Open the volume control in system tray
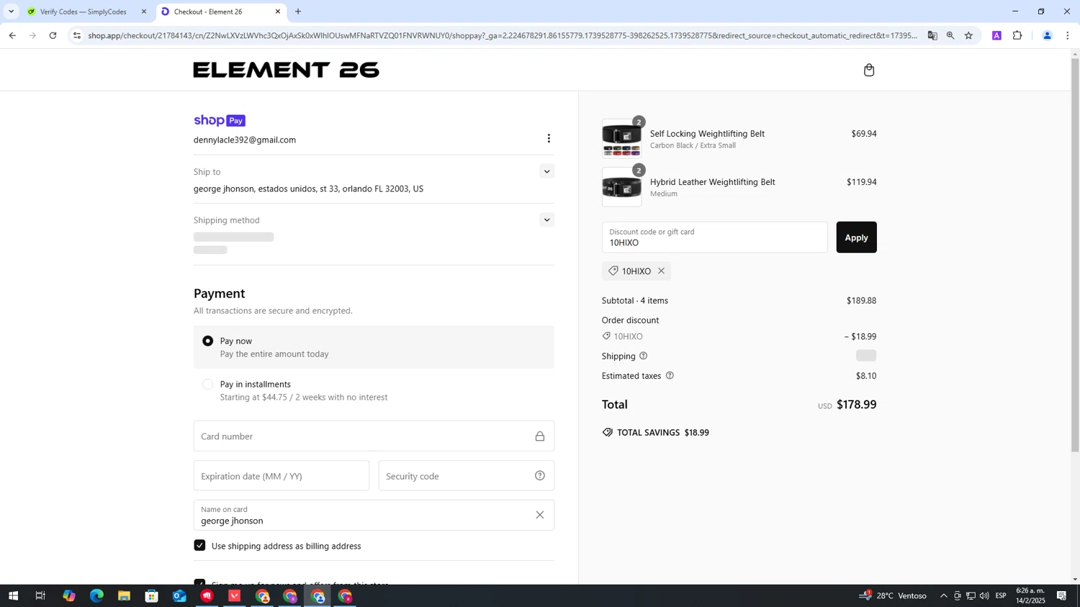The height and width of the screenshot is (607, 1080). [984, 595]
